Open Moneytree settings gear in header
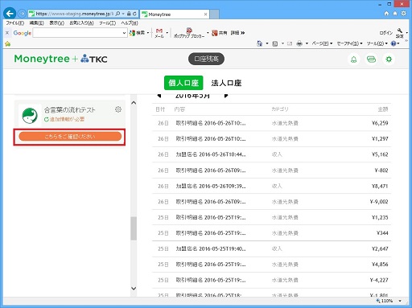This screenshot has width=412, height=308. tap(389, 60)
